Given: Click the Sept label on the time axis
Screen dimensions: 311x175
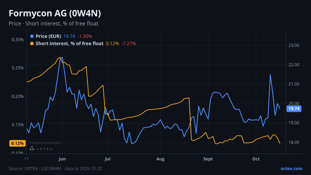Looking at the screenshot, I should pos(208,159).
